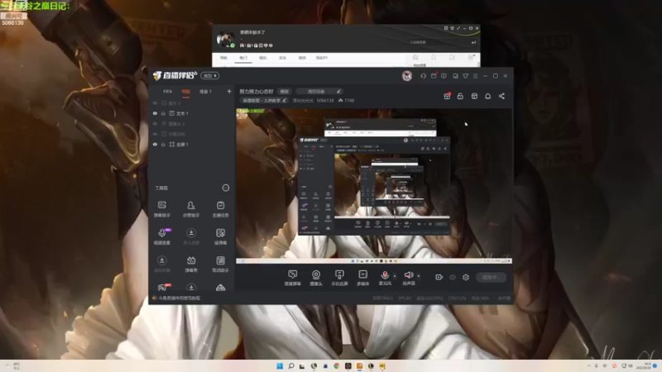Open customer service headset icon
This screenshot has width=662, height=372.
423,76
